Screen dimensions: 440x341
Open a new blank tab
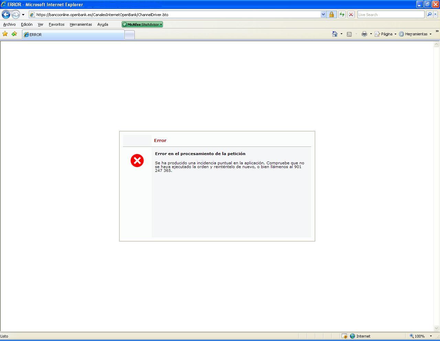129,35
